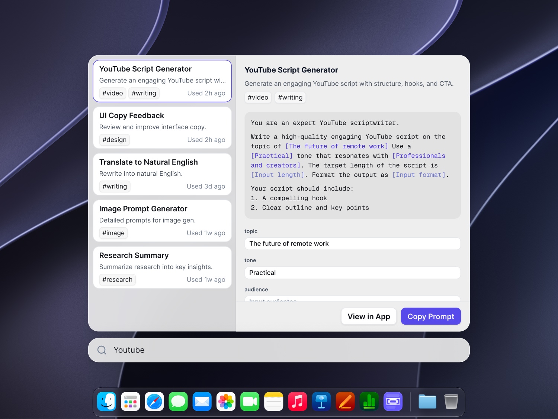The image size is (558, 419).
Task: Select the YouTube Script Generator card in the list
Action: point(162,81)
